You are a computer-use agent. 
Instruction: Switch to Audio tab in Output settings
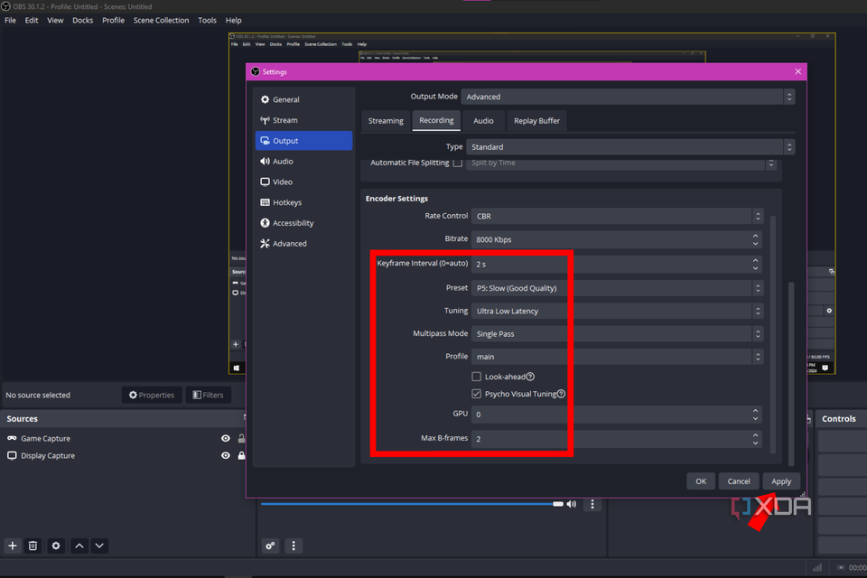point(483,121)
